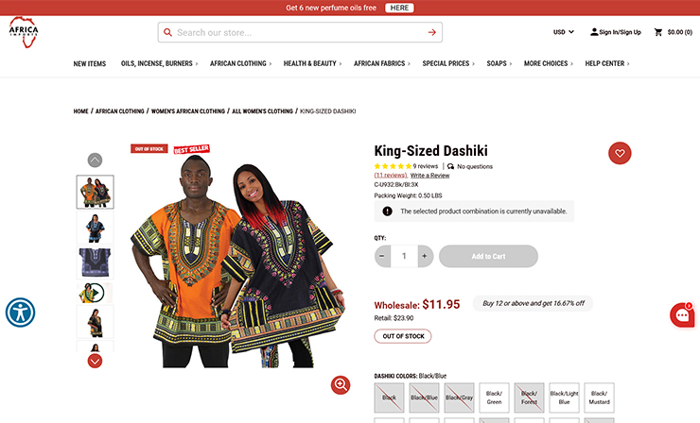Click the HERE promo button

click(399, 8)
